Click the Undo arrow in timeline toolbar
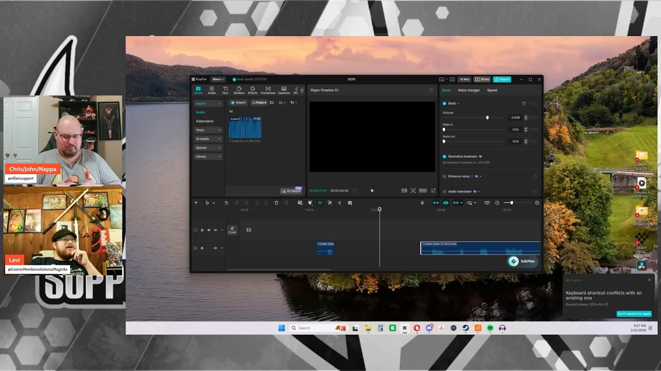Viewport: 661px width, 371px height. click(x=226, y=203)
